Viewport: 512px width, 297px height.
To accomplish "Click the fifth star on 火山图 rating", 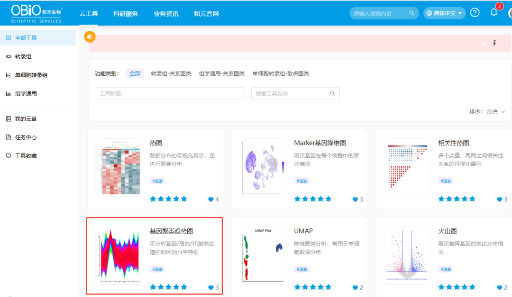I will click(x=473, y=287).
